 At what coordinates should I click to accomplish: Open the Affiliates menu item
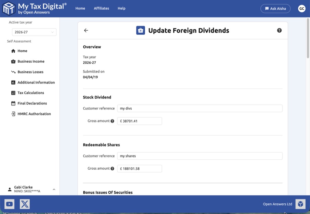(101, 8)
